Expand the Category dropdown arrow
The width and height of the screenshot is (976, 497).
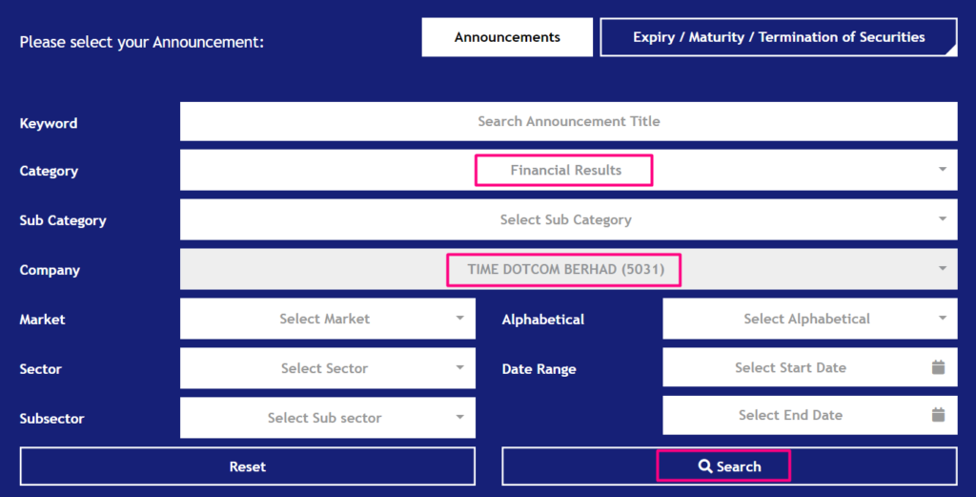tap(943, 170)
